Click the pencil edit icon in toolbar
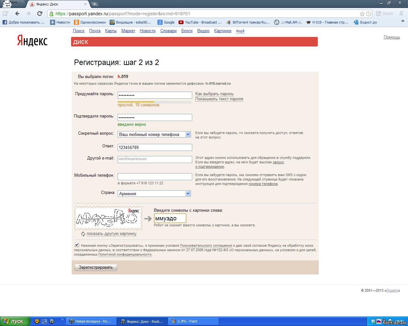 click(5, 13)
